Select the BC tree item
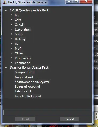98x127 pixels. pyautogui.click(x=17, y=15)
